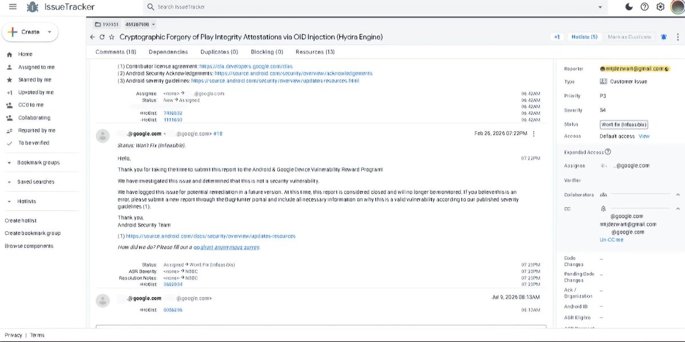Expand Bookmark groups section

[9, 163]
